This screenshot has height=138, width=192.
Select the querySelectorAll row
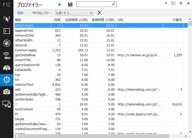[x=101, y=65]
